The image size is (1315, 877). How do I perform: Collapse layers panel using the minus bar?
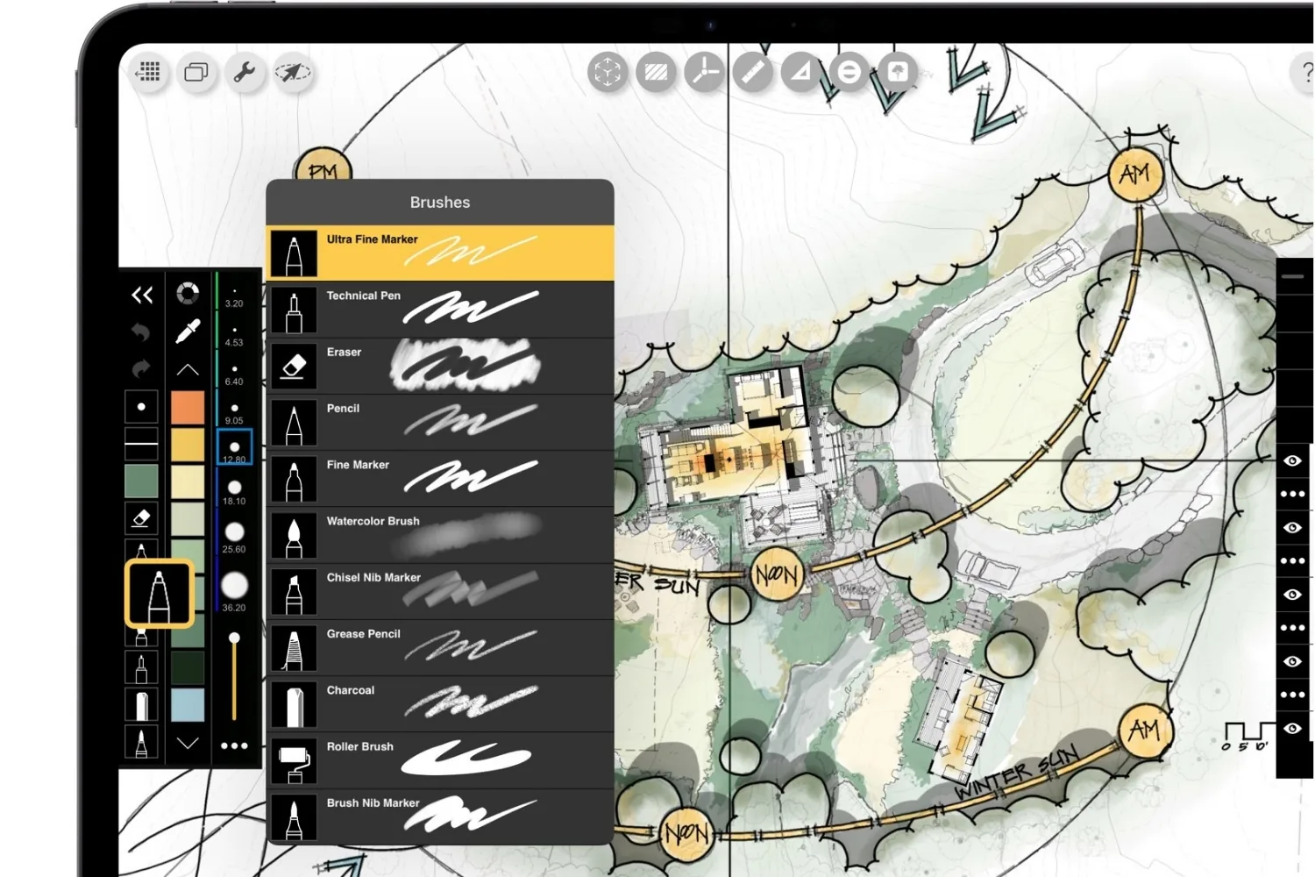pos(1292,276)
